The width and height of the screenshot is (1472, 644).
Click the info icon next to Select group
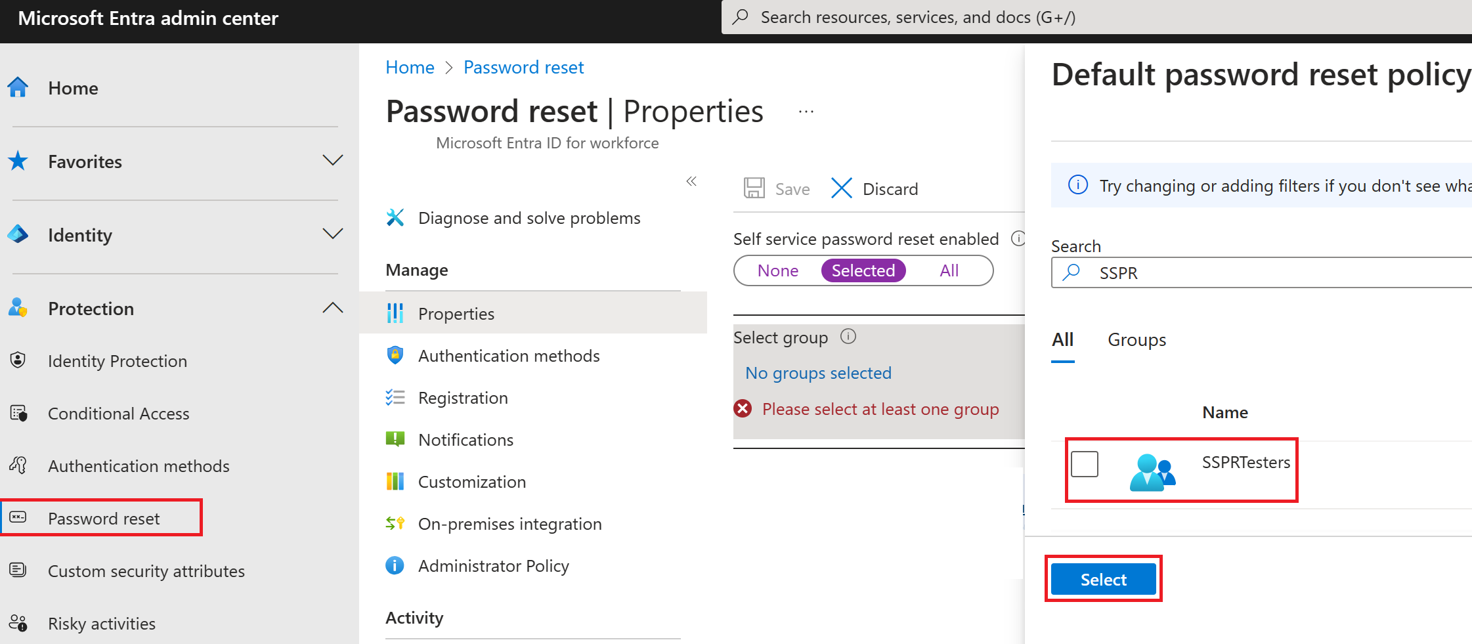point(848,337)
